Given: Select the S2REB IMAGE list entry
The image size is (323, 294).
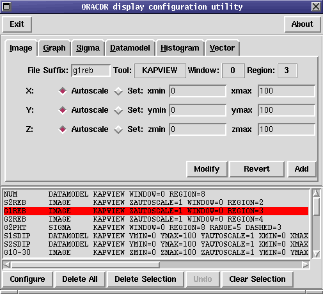Looking at the screenshot, I should (156, 202).
